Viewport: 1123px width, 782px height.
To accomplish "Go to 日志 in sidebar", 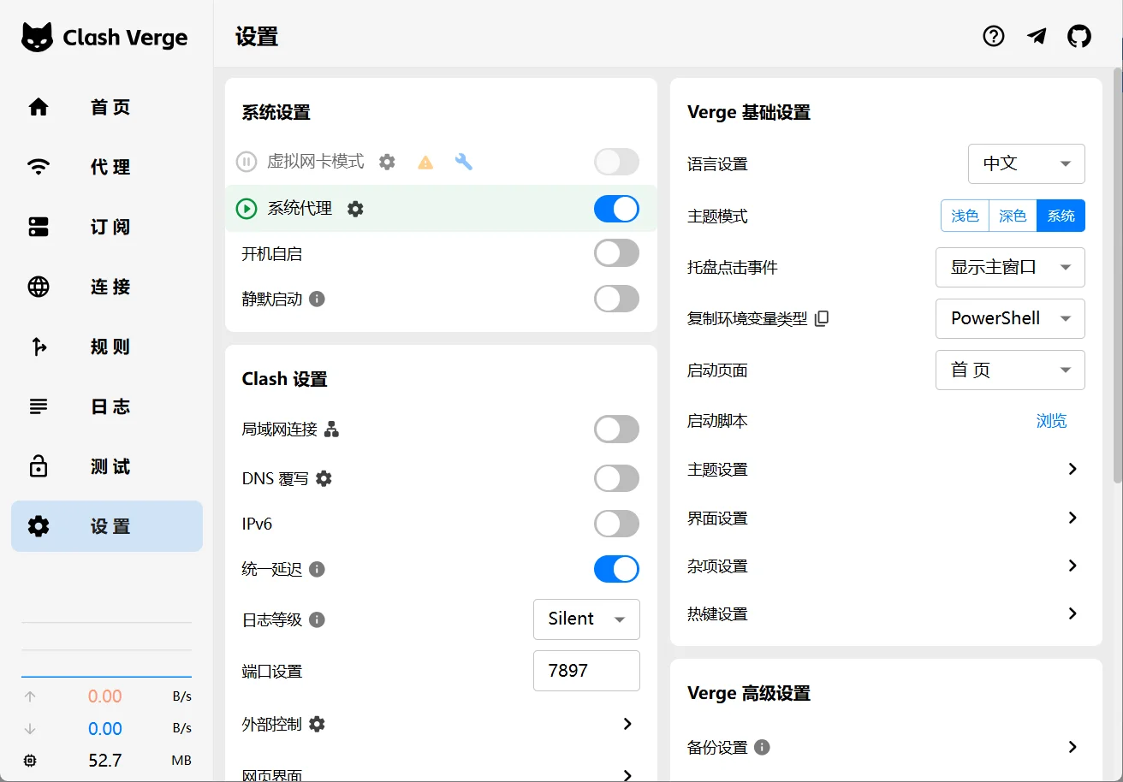I will pyautogui.click(x=107, y=406).
